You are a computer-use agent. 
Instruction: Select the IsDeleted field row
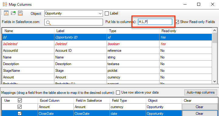pyautogui.click(x=107, y=44)
